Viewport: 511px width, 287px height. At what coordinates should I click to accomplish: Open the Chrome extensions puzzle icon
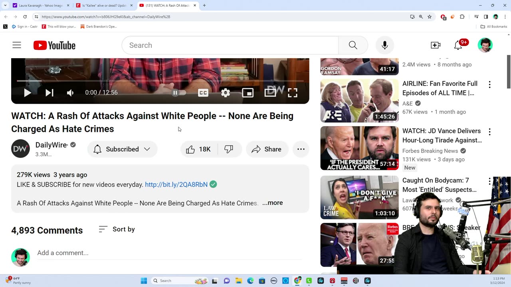[462, 17]
